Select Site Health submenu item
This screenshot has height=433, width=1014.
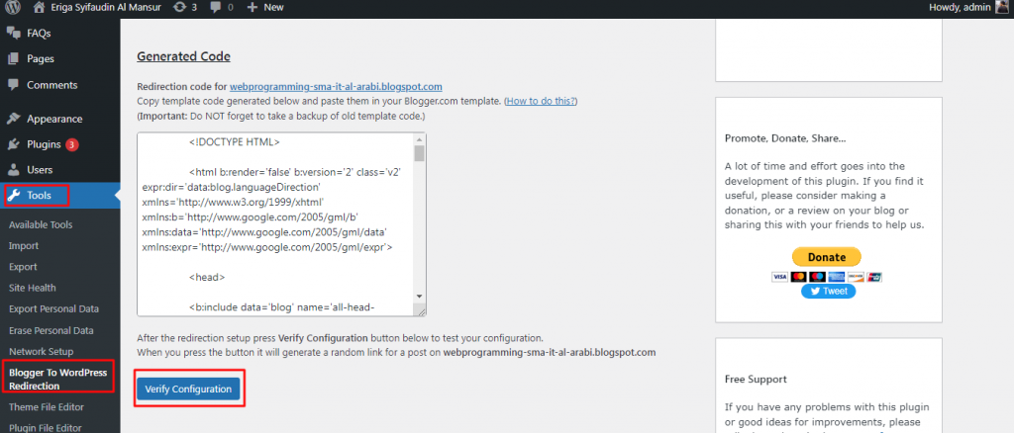33,288
